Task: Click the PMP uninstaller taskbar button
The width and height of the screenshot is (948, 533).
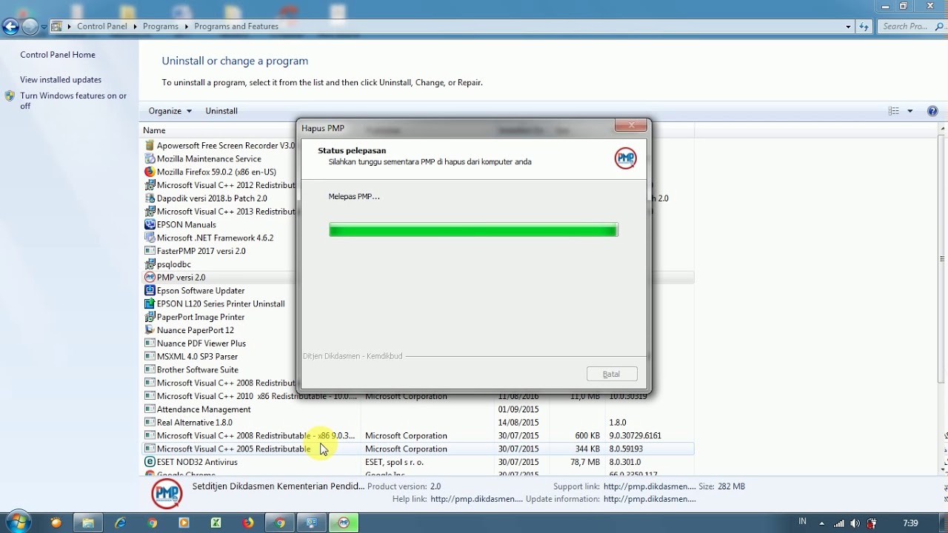Action: (344, 523)
